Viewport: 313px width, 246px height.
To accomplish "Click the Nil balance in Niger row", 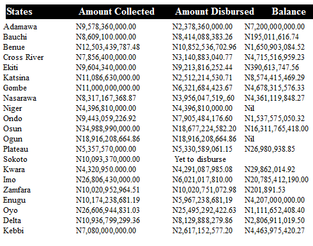I will [x=249, y=108].
